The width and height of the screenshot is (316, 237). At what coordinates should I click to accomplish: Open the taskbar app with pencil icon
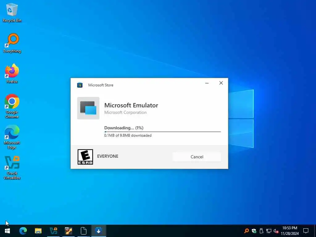tap(69, 231)
